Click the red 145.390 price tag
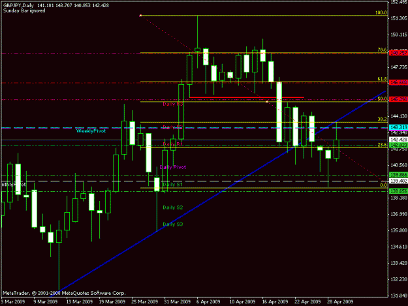 point(398,99)
